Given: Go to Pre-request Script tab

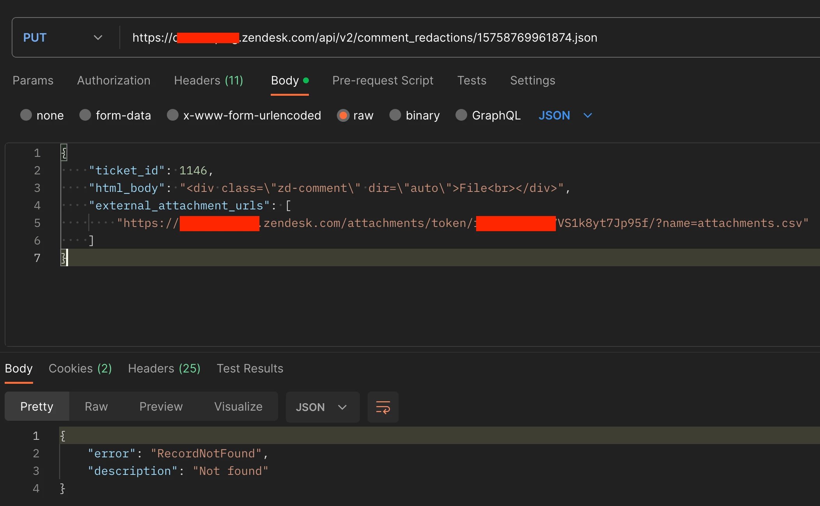Looking at the screenshot, I should [x=383, y=81].
